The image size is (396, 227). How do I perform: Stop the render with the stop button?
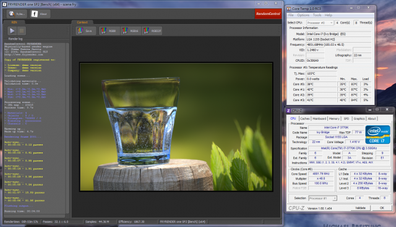(x=22, y=31)
